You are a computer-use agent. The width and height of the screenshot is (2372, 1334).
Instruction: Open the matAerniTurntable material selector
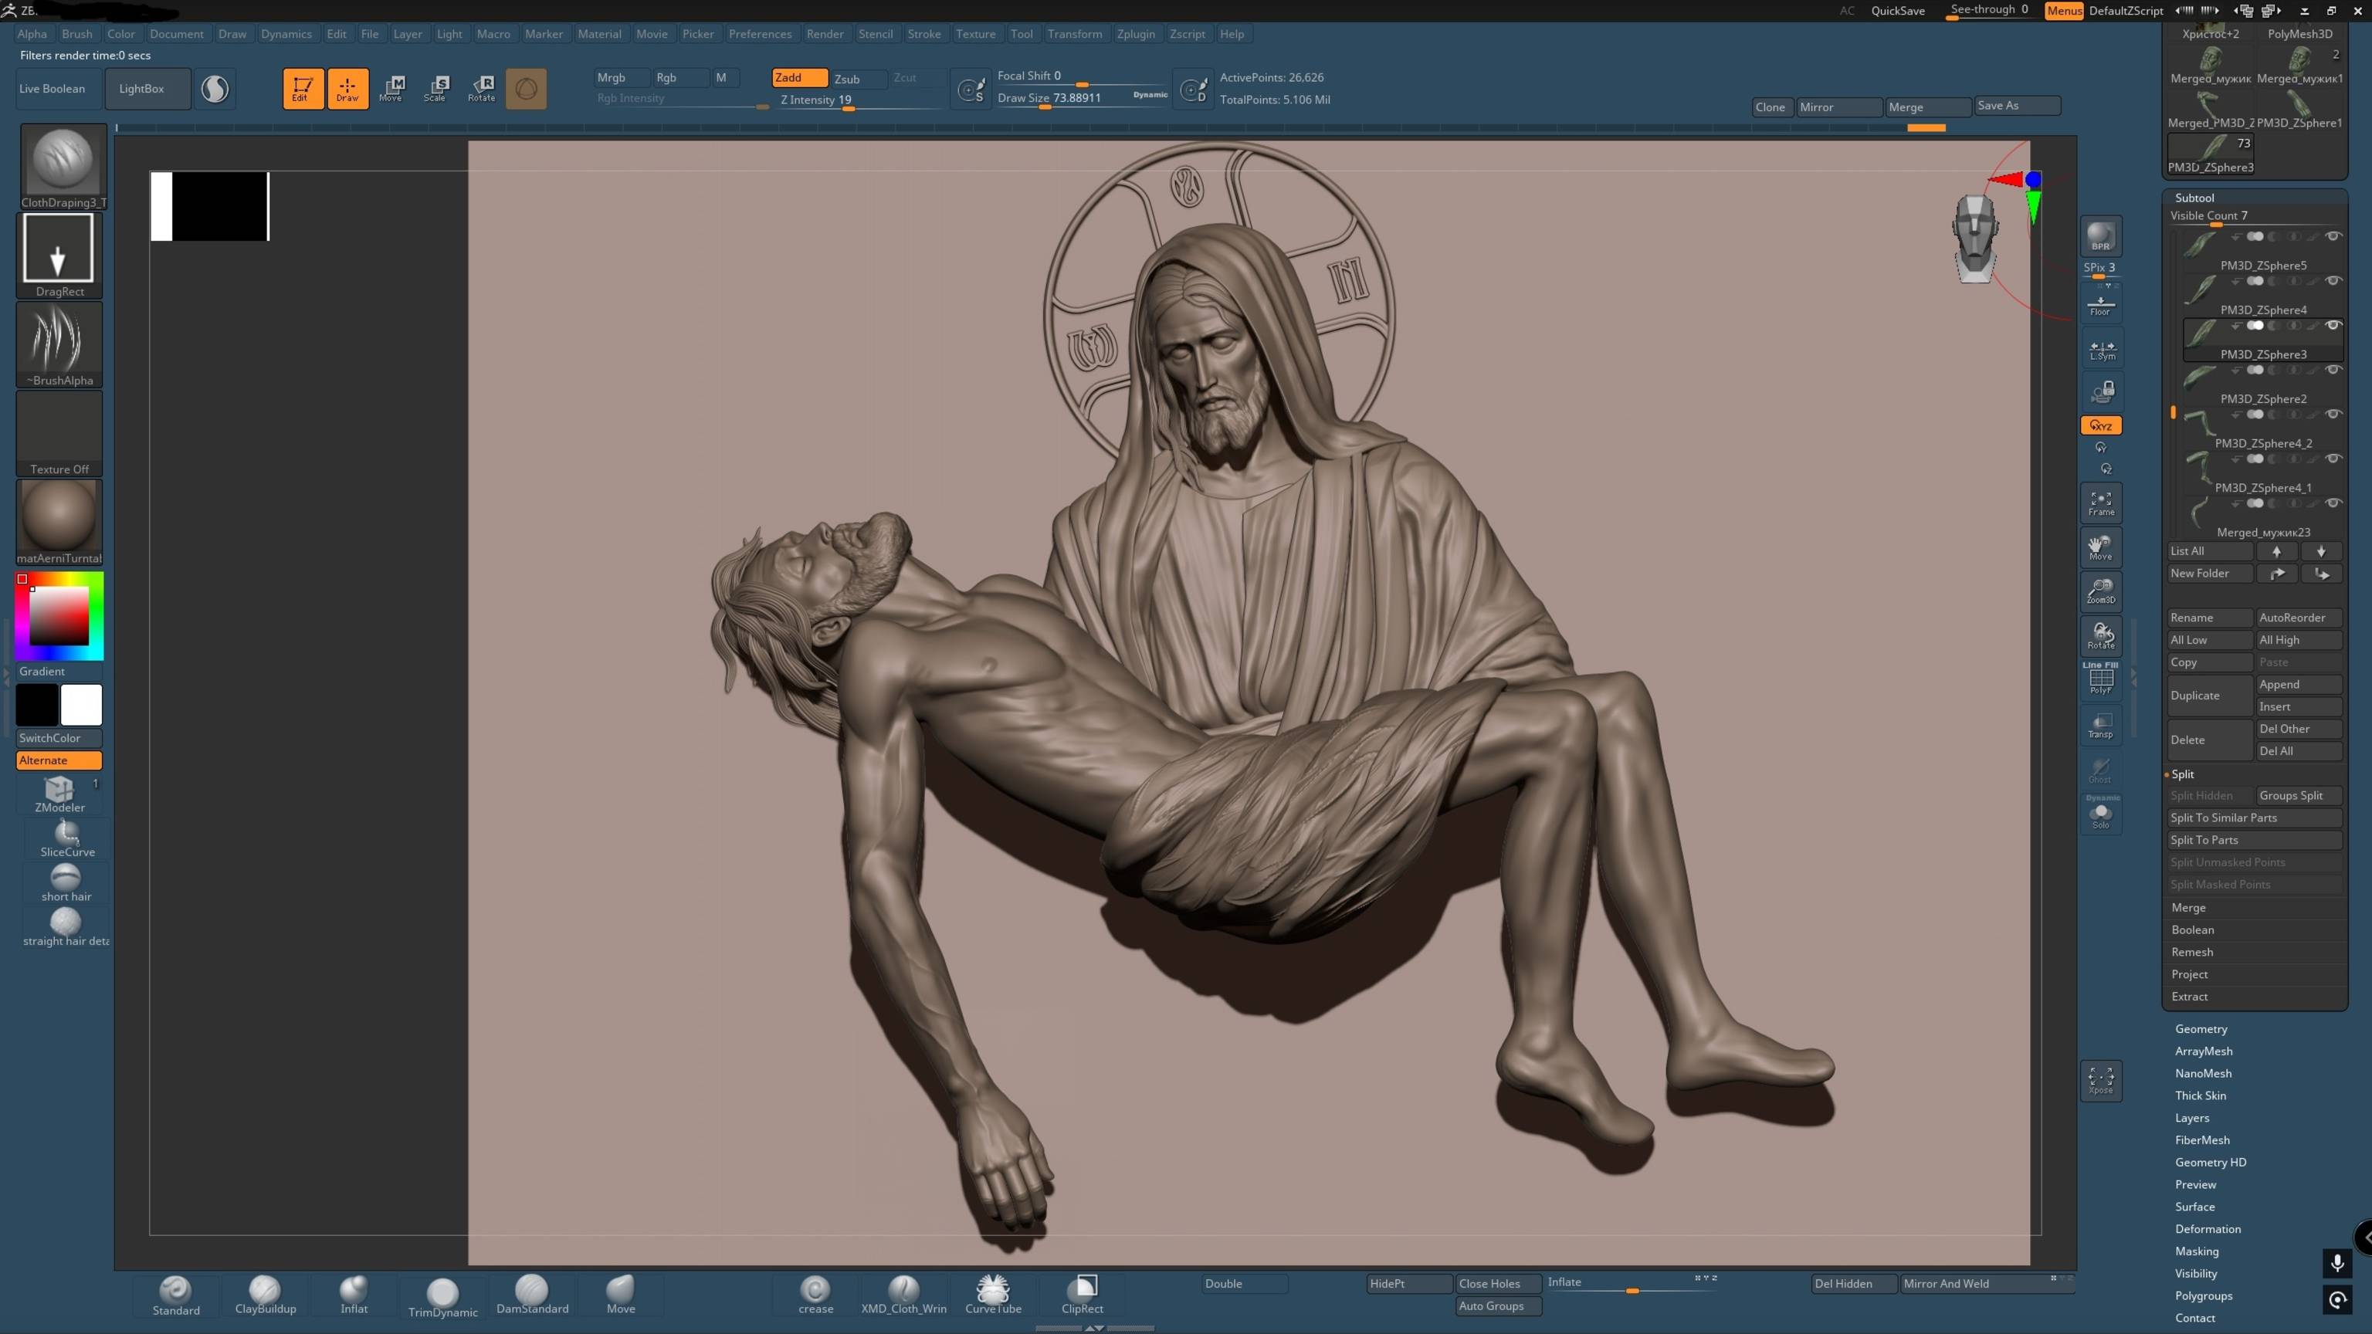[59, 522]
